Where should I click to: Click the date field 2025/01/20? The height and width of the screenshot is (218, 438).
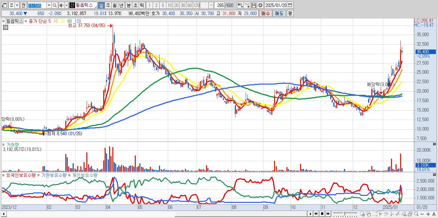pyautogui.click(x=276, y=5)
